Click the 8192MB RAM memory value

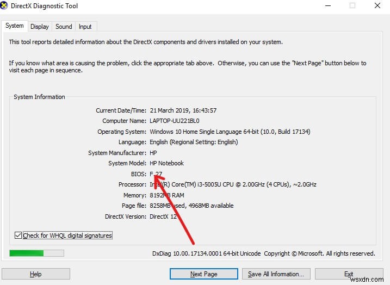click(x=167, y=195)
